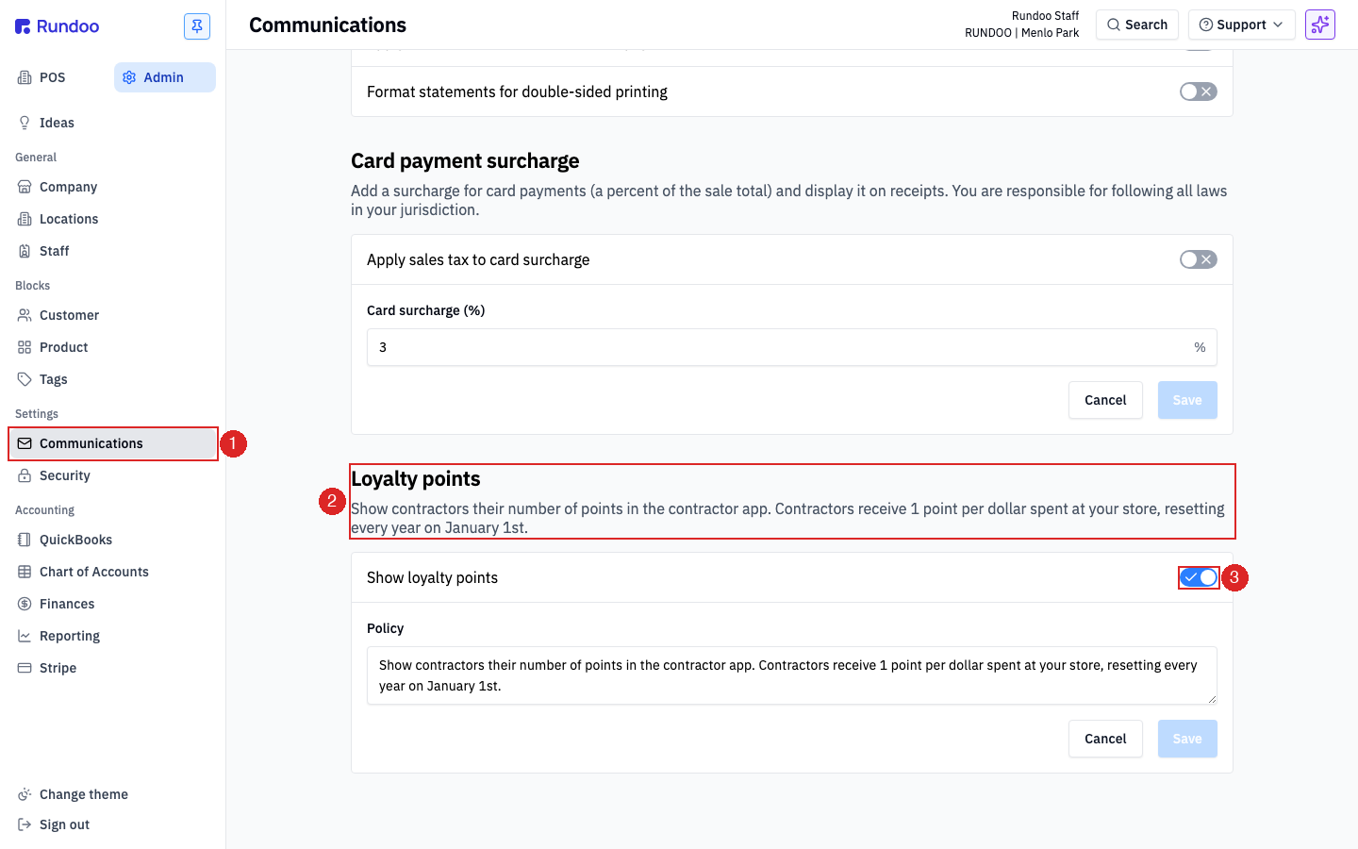Click Change theme
Viewport: 1358px width, 849px height.
[x=112, y=794]
